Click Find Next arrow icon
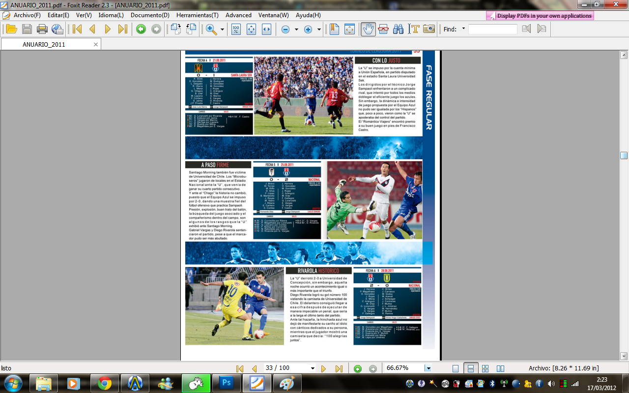The image size is (629, 393). tap(542, 29)
